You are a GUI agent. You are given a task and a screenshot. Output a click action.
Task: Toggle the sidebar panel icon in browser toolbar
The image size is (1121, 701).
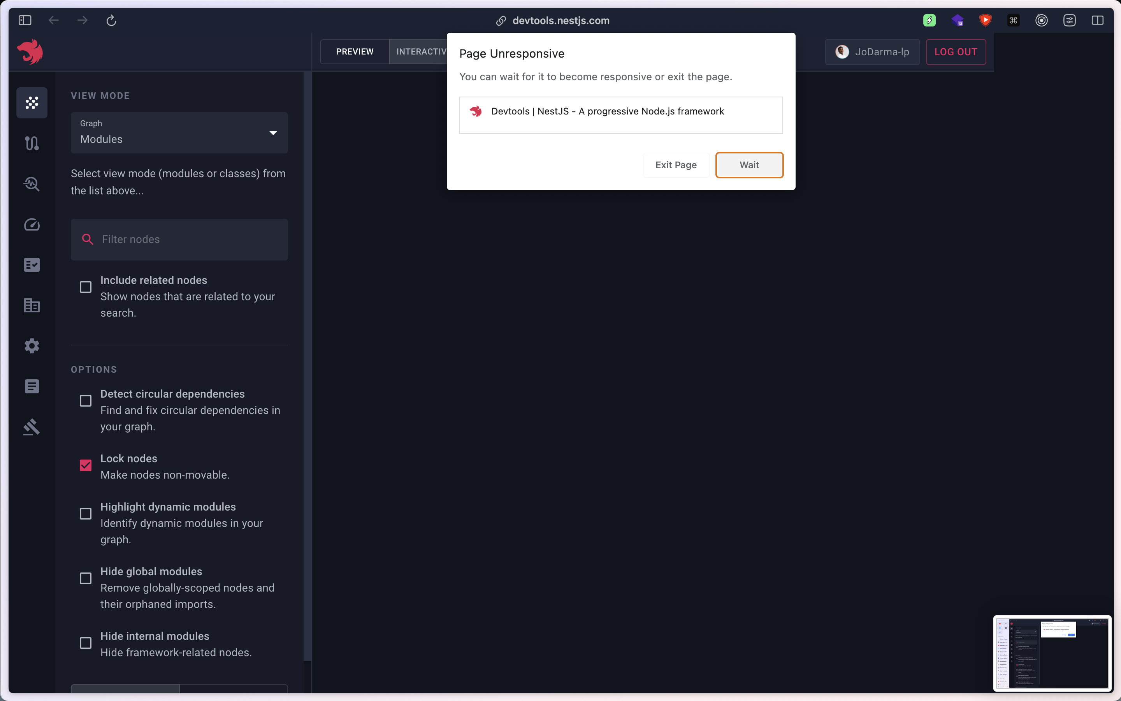tap(25, 20)
